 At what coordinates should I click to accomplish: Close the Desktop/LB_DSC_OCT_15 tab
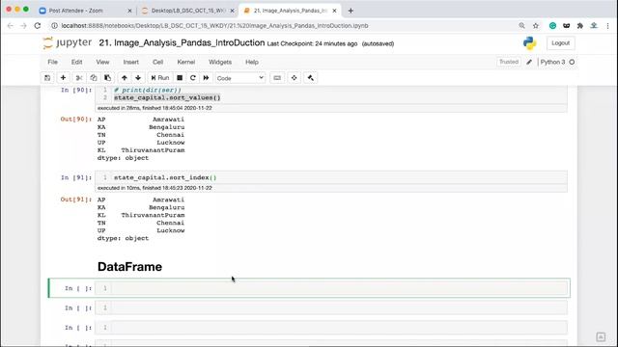click(232, 11)
